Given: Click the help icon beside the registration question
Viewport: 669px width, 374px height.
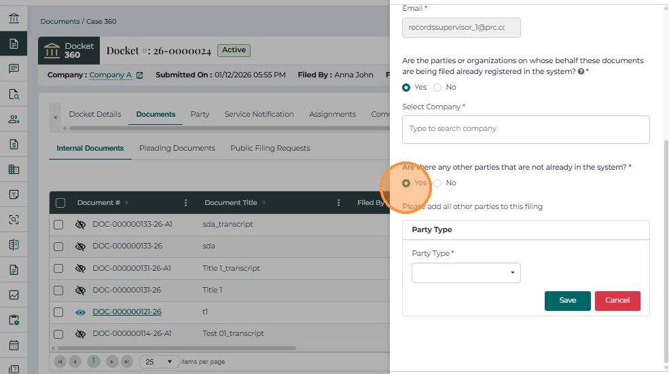Looking at the screenshot, I should (x=581, y=71).
